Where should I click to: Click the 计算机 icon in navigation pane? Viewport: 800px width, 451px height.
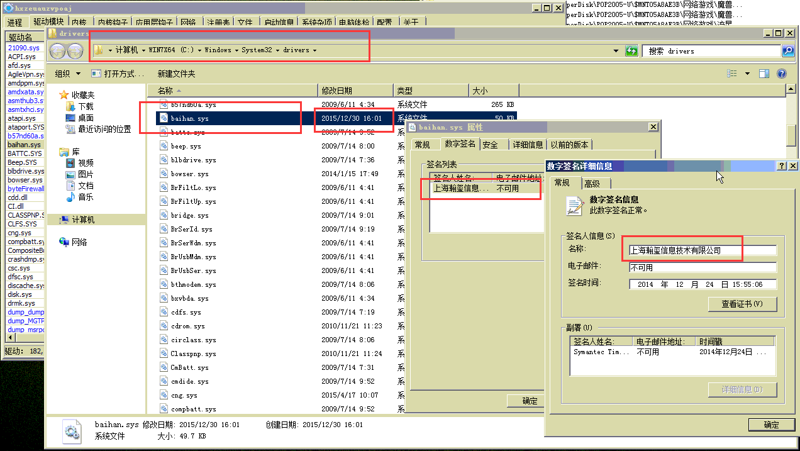coord(64,220)
